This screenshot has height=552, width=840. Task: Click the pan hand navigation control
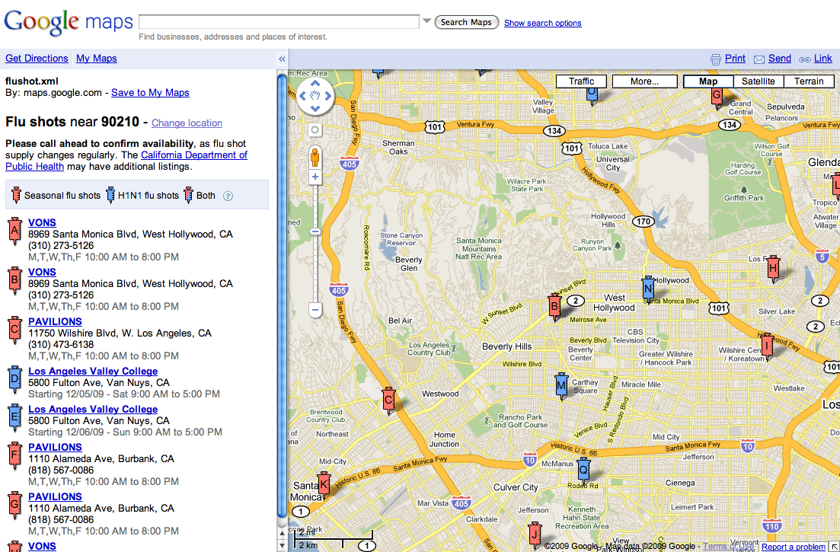315,96
